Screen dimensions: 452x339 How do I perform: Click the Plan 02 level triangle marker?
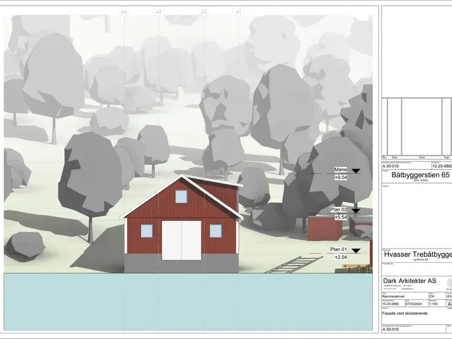coord(356,211)
